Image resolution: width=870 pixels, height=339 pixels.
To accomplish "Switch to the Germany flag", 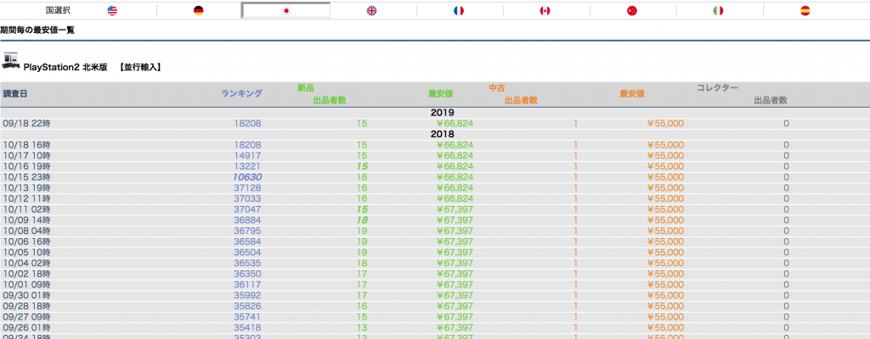I will (198, 11).
